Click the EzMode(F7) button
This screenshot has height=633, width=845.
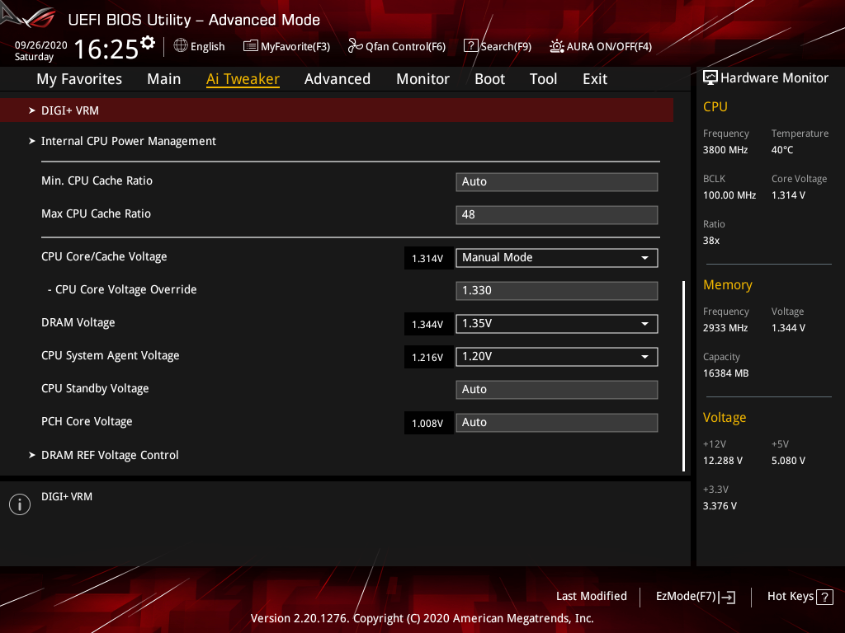pos(695,597)
